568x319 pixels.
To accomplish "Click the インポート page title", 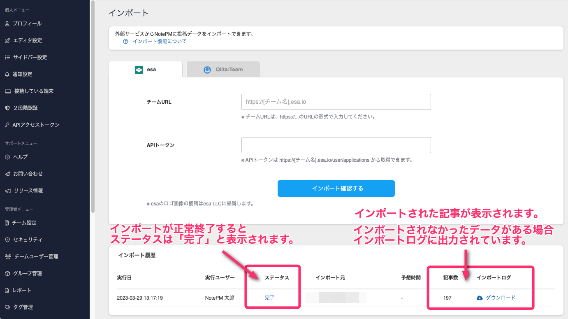I will pyautogui.click(x=128, y=13).
